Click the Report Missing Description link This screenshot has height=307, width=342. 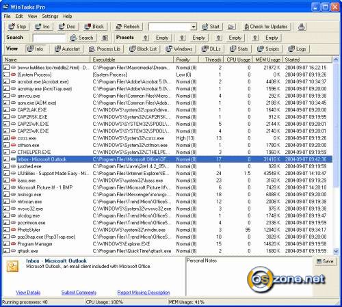click(x=144, y=293)
